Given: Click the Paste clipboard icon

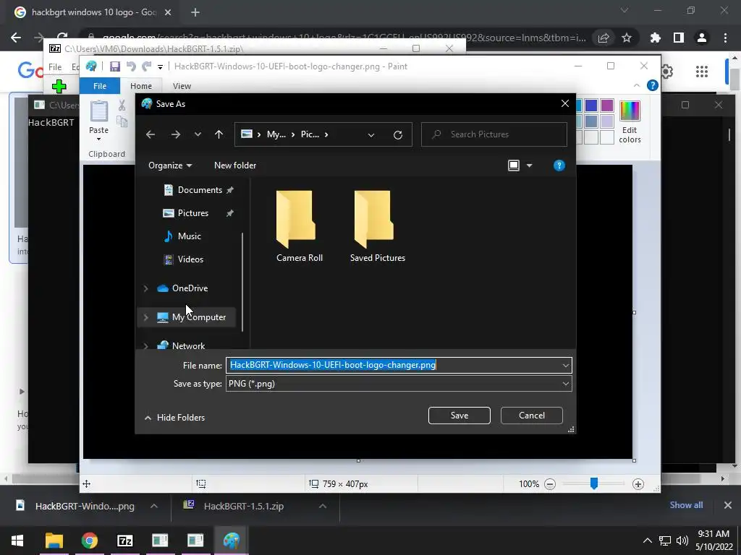Looking at the screenshot, I should click(98, 112).
